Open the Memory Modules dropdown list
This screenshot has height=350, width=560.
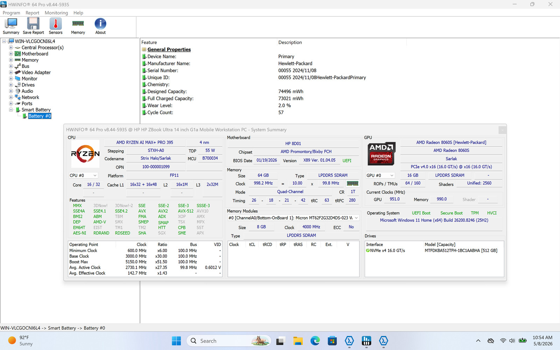[293, 218]
